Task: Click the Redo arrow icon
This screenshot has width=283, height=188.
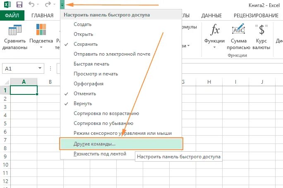Action: point(48,4)
